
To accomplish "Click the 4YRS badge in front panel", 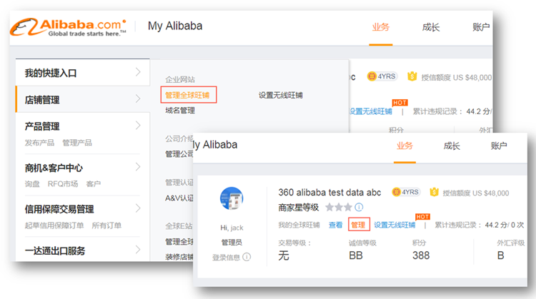I will (x=405, y=192).
